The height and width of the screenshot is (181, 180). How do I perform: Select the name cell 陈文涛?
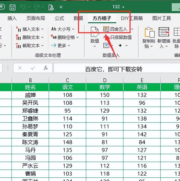[30, 142]
